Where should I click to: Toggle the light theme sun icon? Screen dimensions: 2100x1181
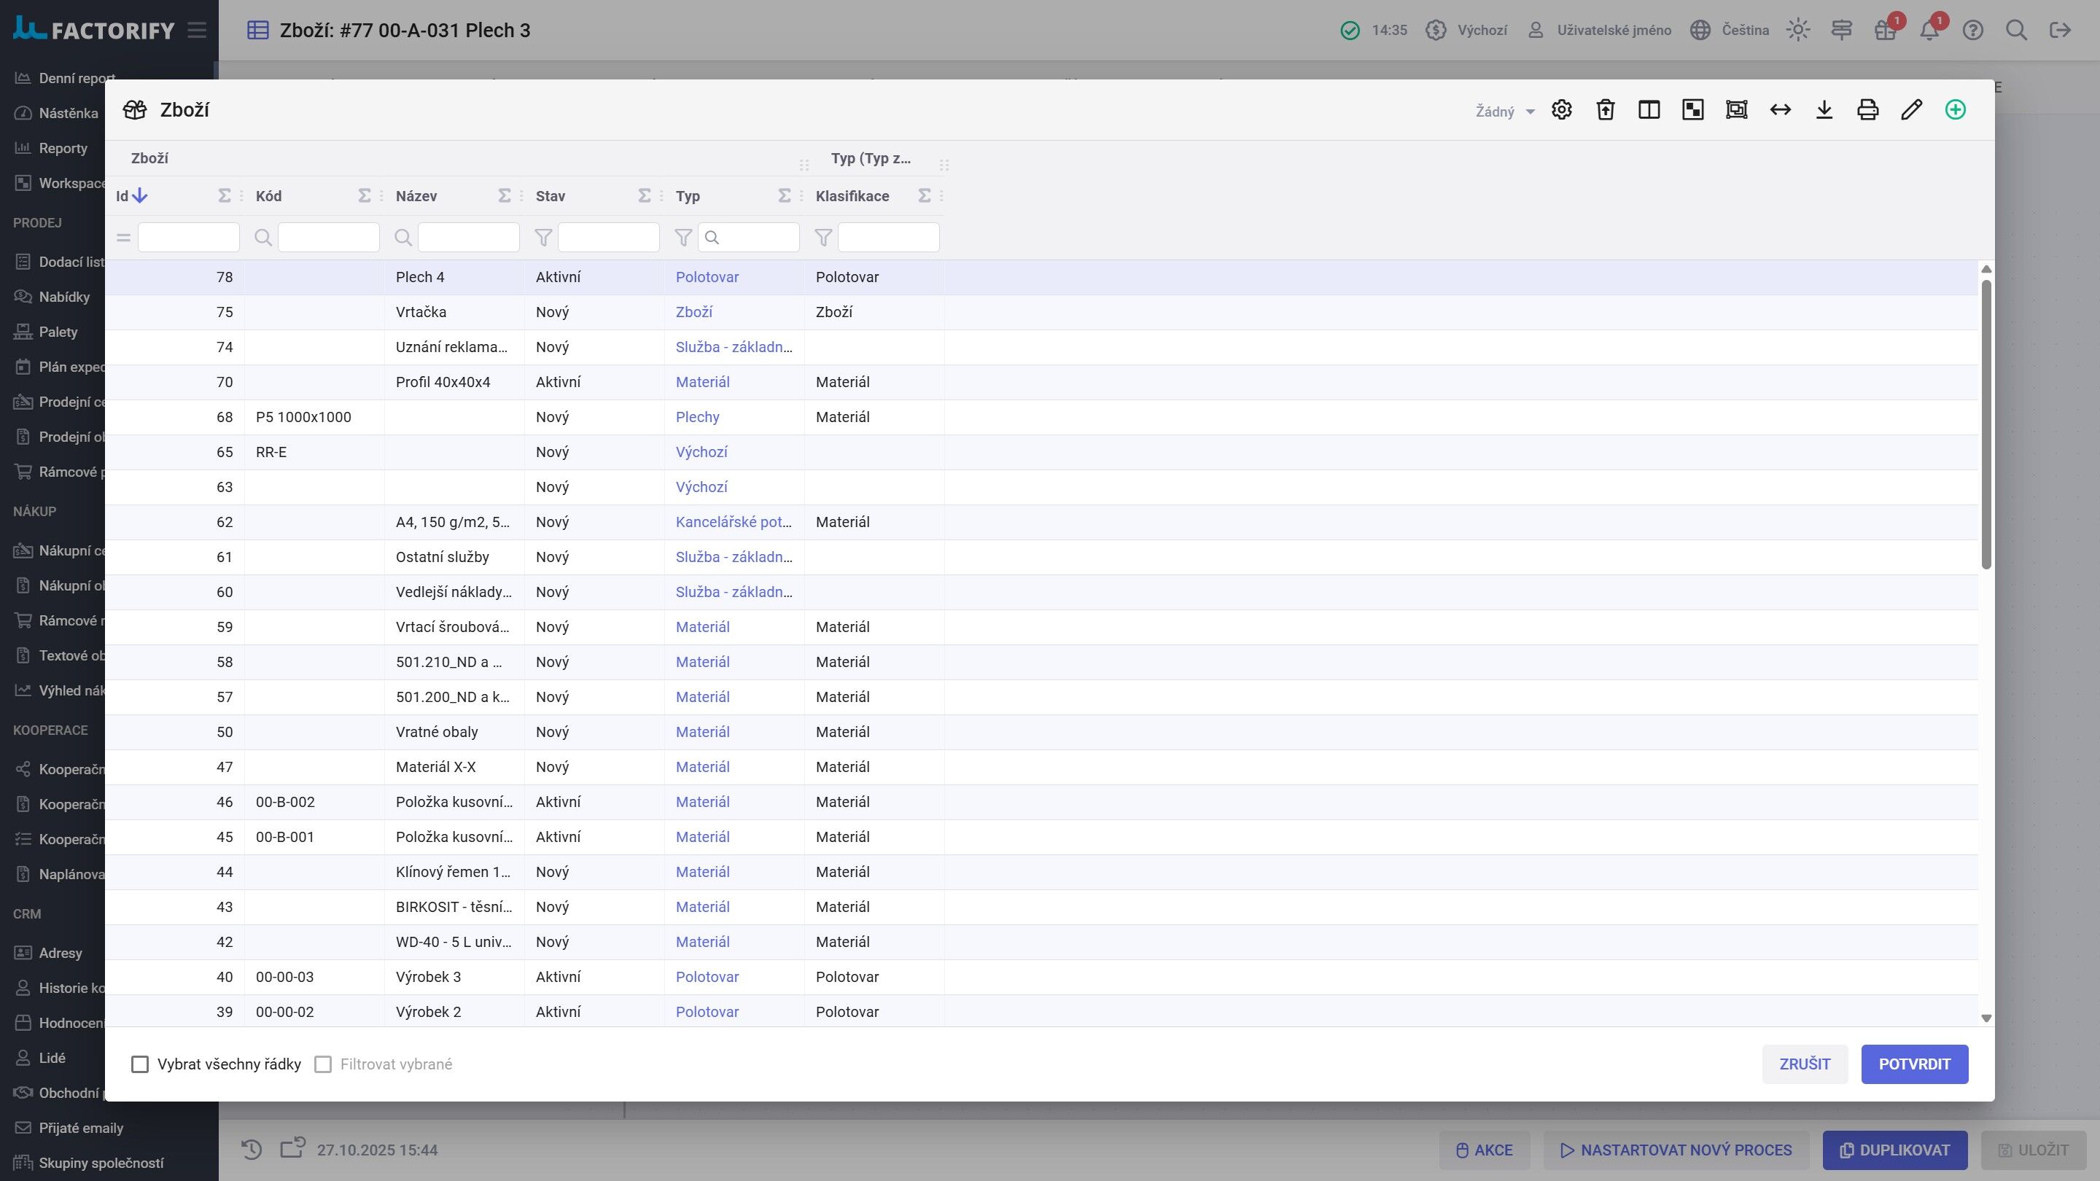(x=1797, y=30)
